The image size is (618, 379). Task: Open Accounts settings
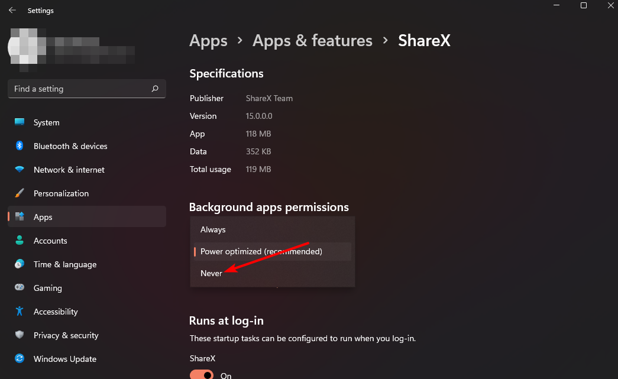coord(50,241)
